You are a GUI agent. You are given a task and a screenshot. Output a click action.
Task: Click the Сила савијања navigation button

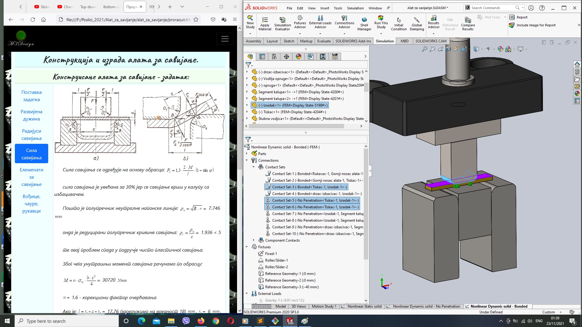pos(31,154)
